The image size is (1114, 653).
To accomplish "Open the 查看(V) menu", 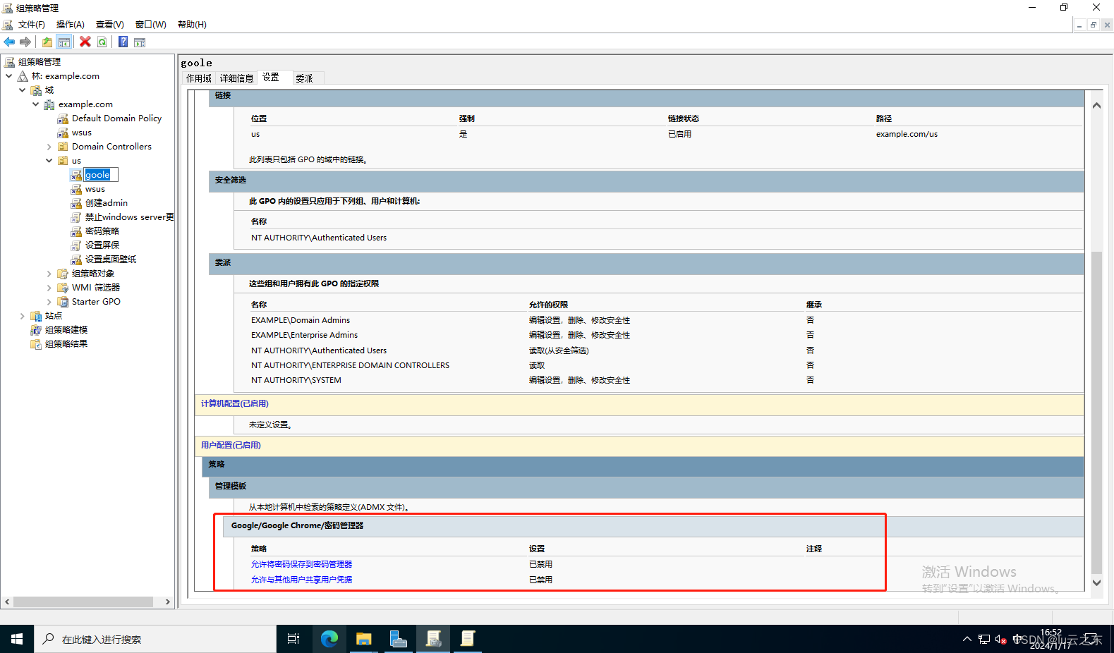I will (x=110, y=25).
